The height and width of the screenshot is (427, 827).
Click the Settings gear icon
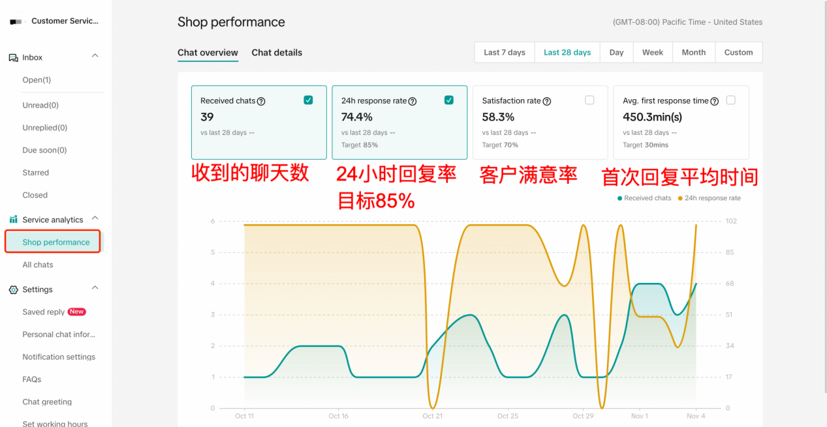tap(13, 289)
